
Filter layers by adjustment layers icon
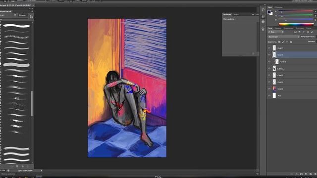pos(299,32)
